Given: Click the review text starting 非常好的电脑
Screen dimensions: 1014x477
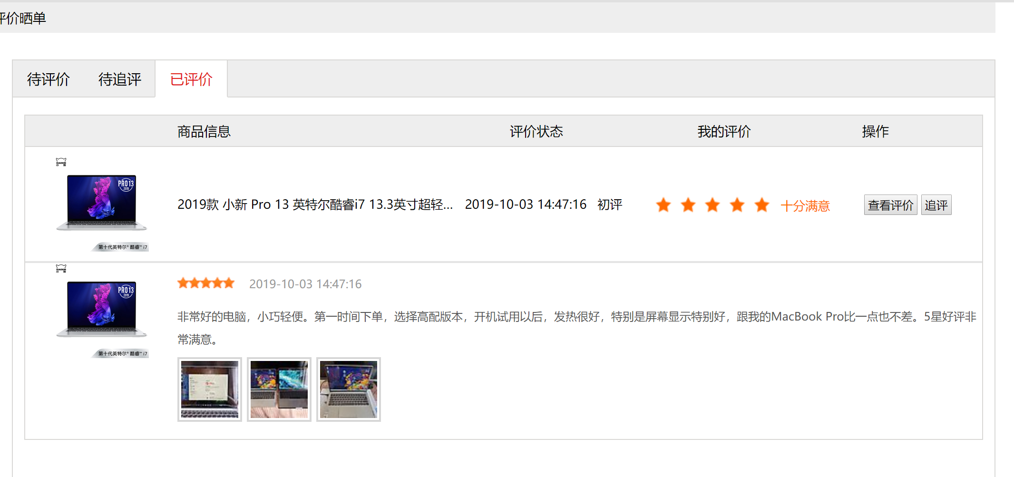Looking at the screenshot, I should click(x=576, y=328).
